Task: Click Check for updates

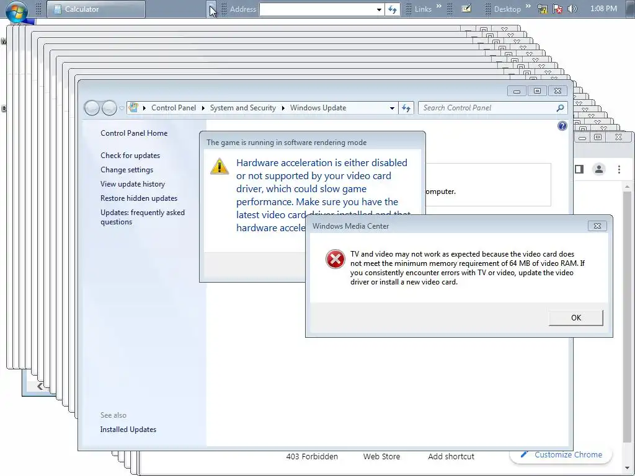Action: [x=130, y=156]
